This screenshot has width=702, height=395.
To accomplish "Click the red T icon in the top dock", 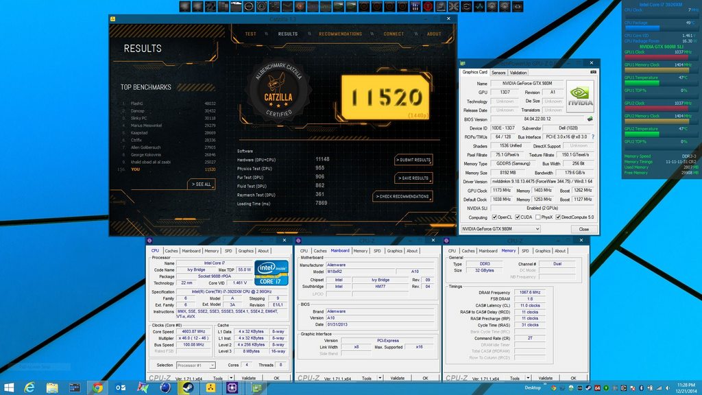I will (x=428, y=6).
